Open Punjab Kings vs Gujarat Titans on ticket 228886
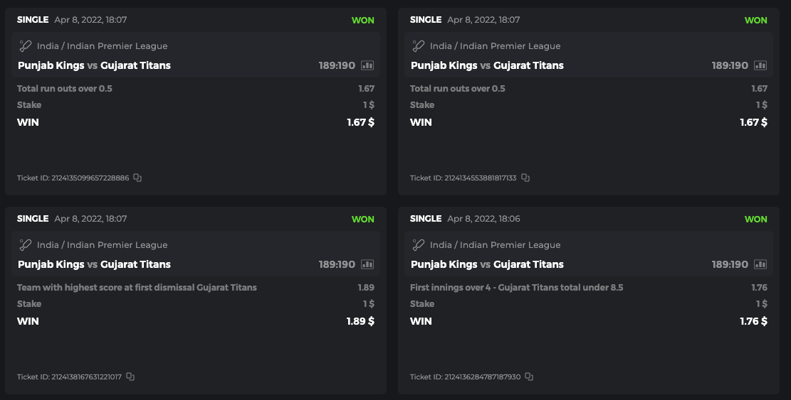 click(x=94, y=65)
